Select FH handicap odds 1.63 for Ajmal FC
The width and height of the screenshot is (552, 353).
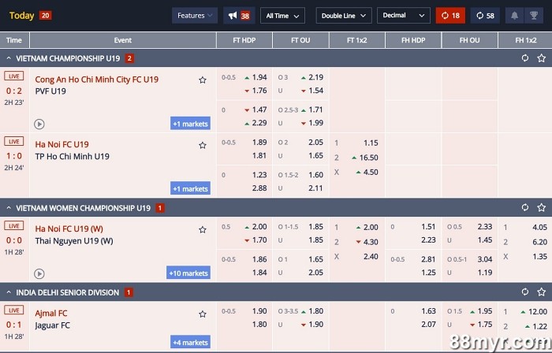coord(428,311)
